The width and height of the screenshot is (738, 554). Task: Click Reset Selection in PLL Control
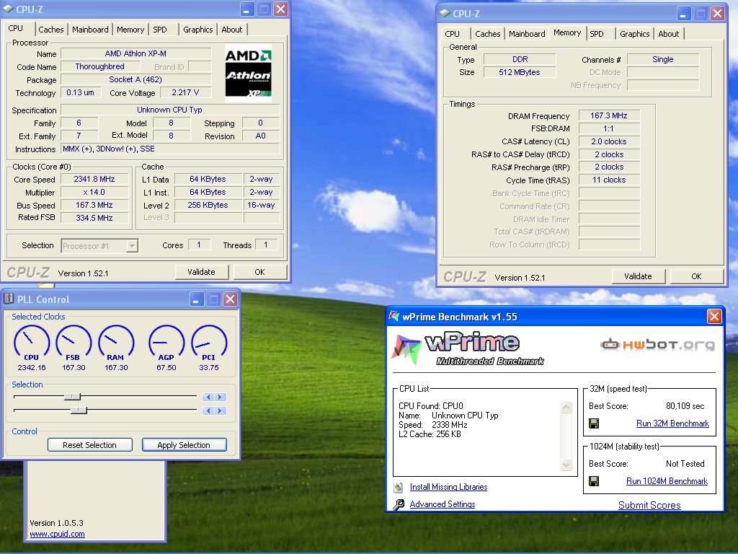click(x=90, y=445)
